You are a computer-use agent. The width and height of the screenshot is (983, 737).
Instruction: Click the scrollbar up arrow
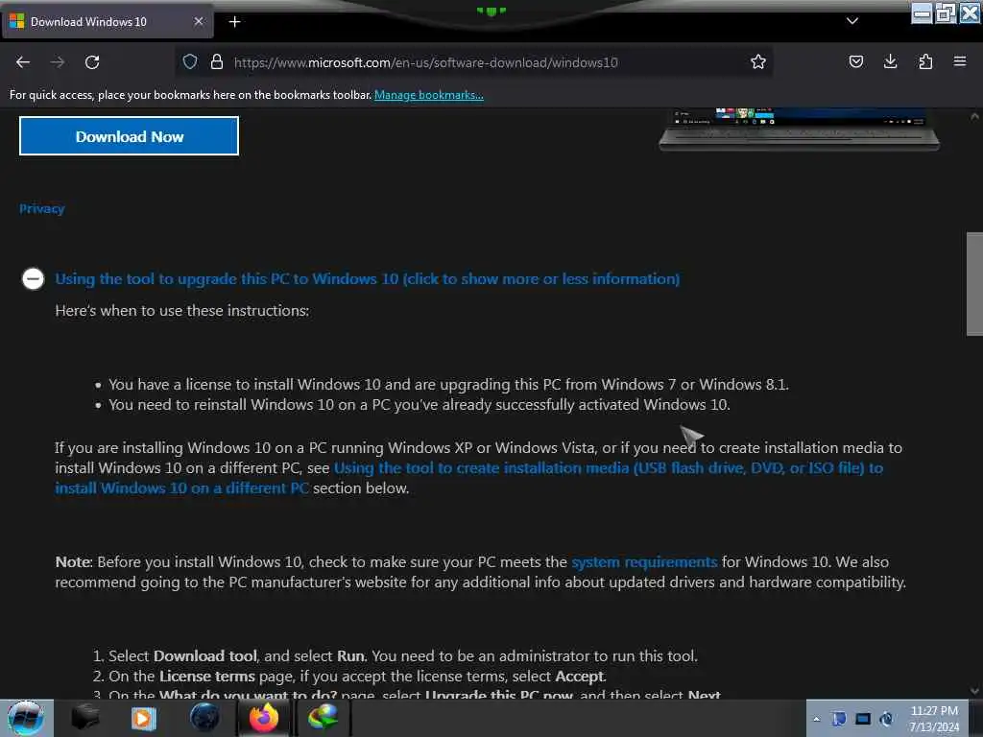click(x=974, y=116)
